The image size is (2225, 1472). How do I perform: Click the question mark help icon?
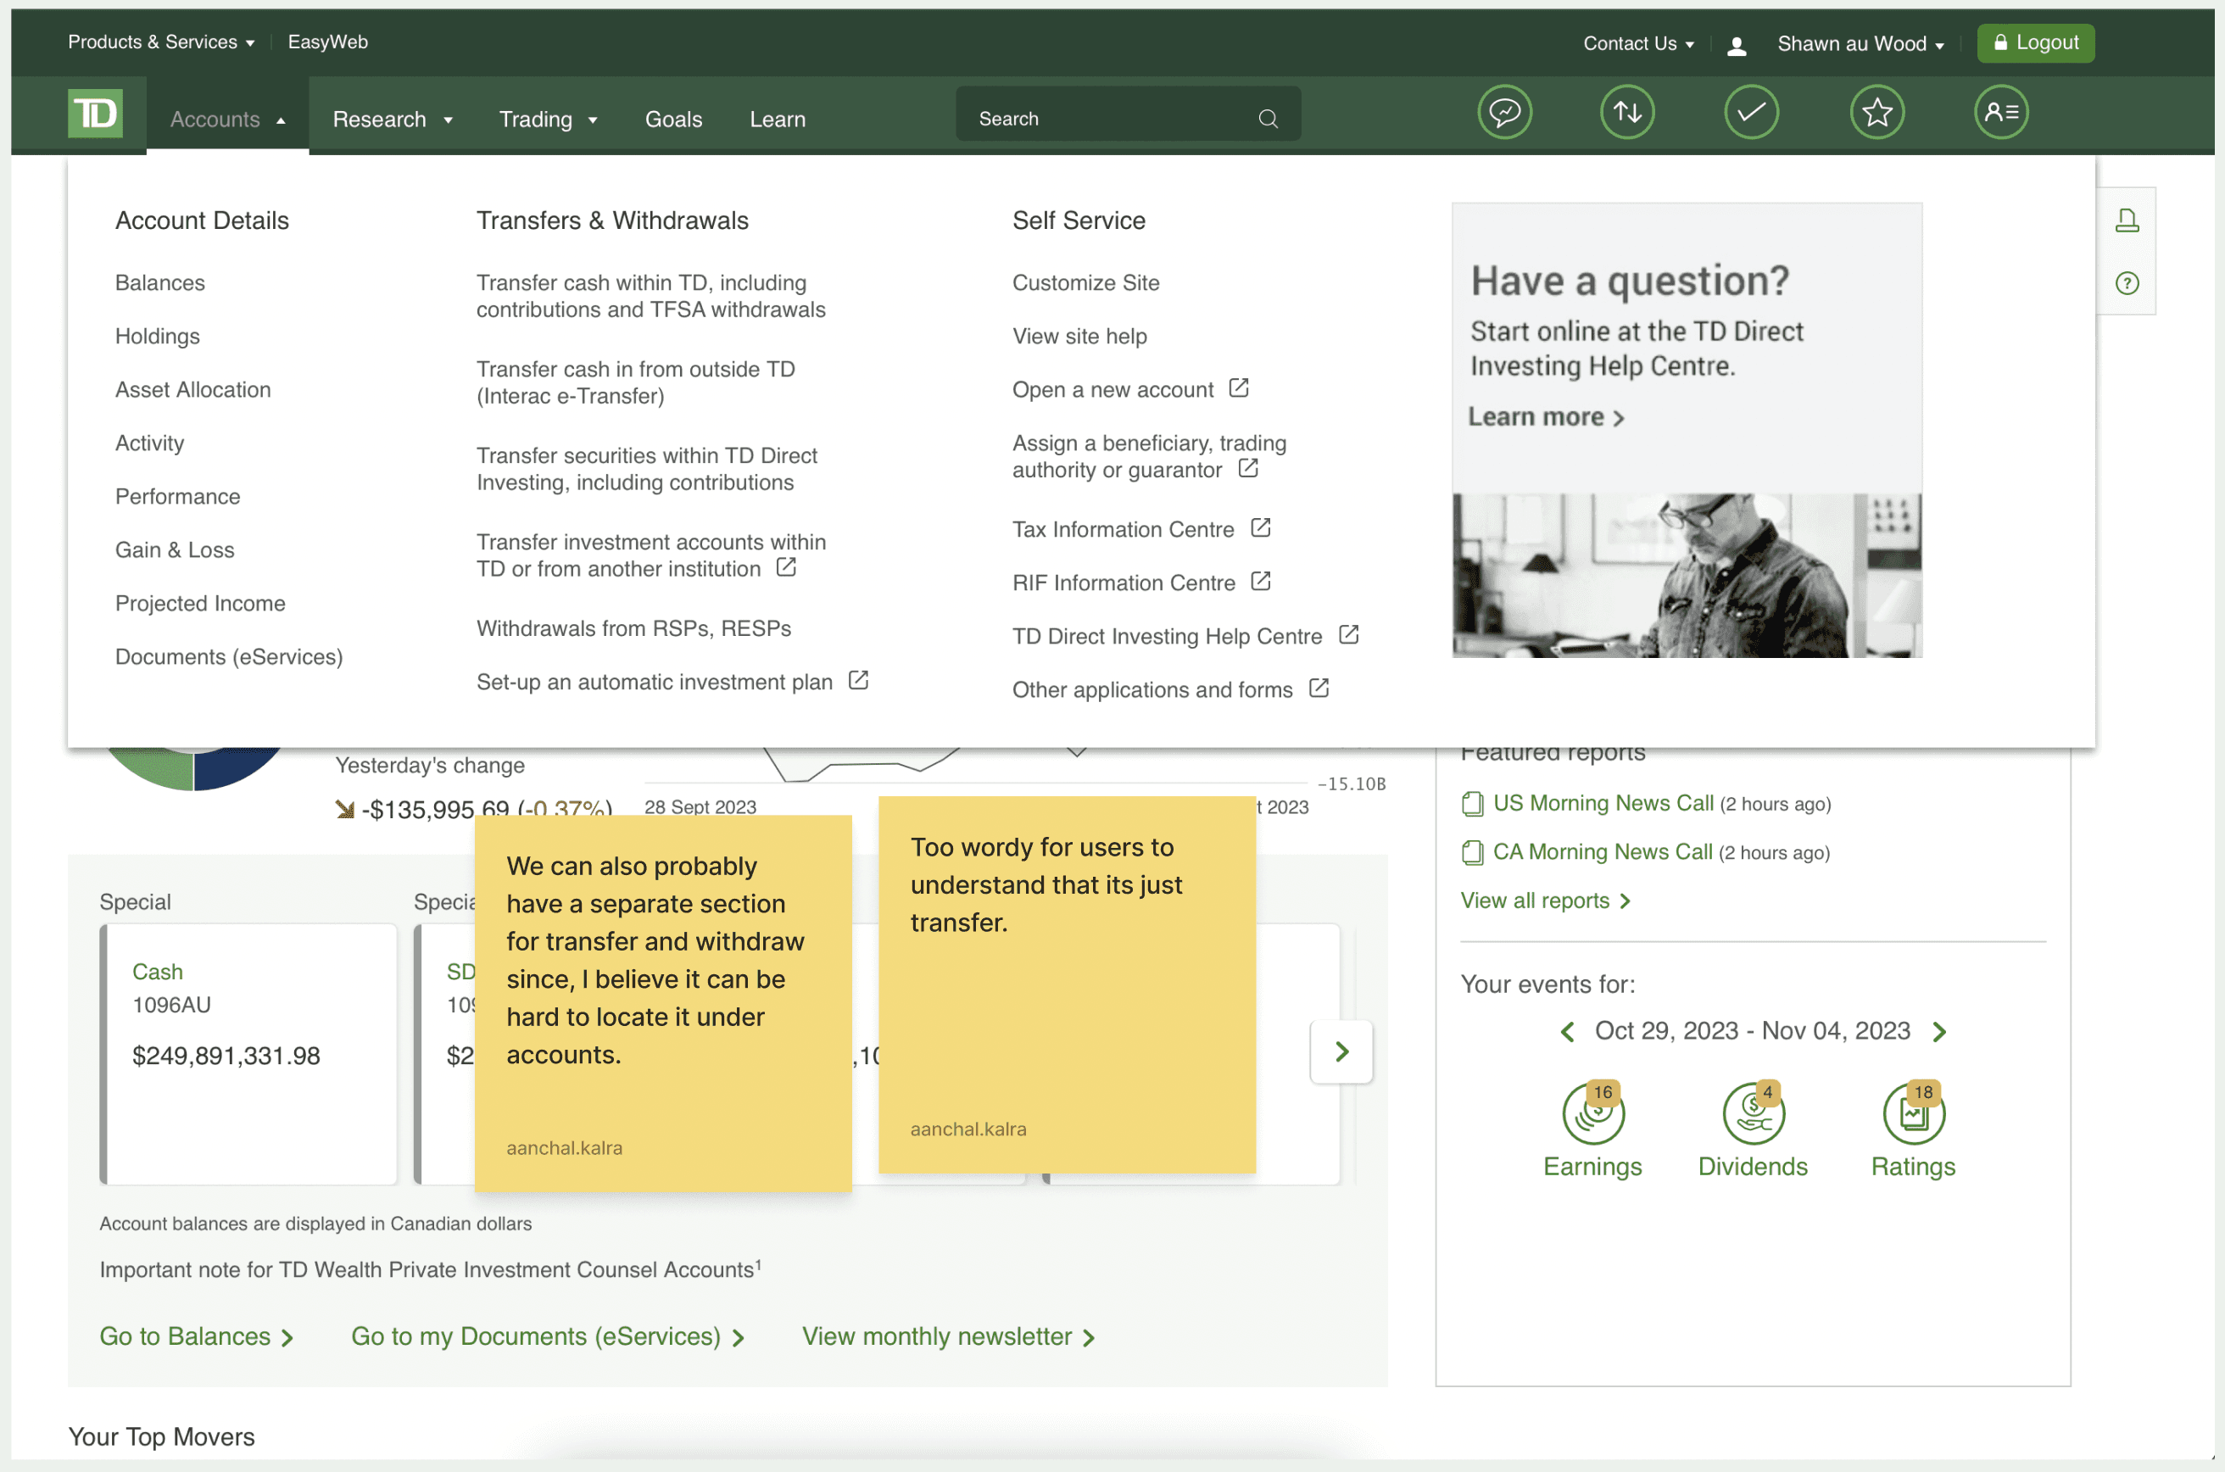[x=2127, y=283]
